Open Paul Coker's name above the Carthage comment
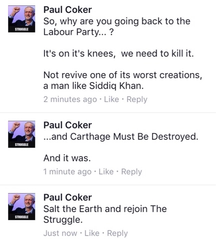The image size is (216, 239). click(x=67, y=125)
